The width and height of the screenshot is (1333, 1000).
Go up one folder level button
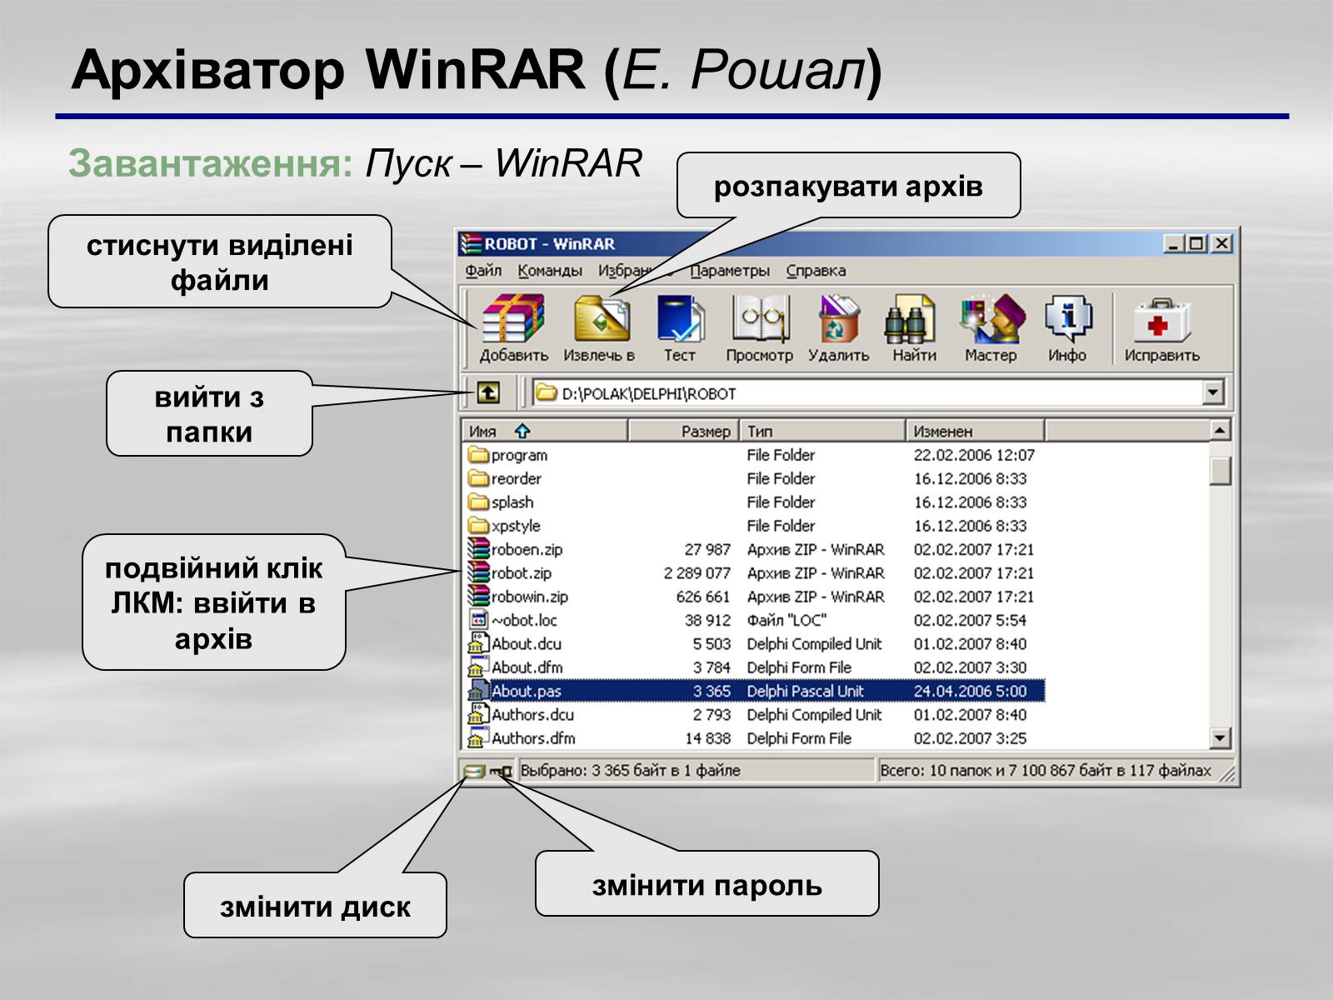(x=488, y=392)
